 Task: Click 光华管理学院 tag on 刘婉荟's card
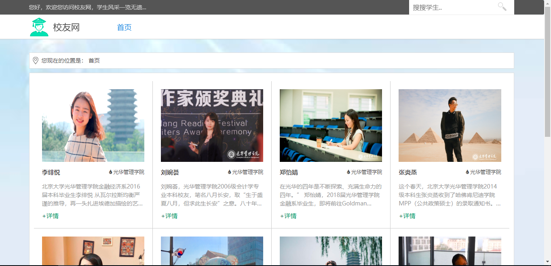point(247,172)
